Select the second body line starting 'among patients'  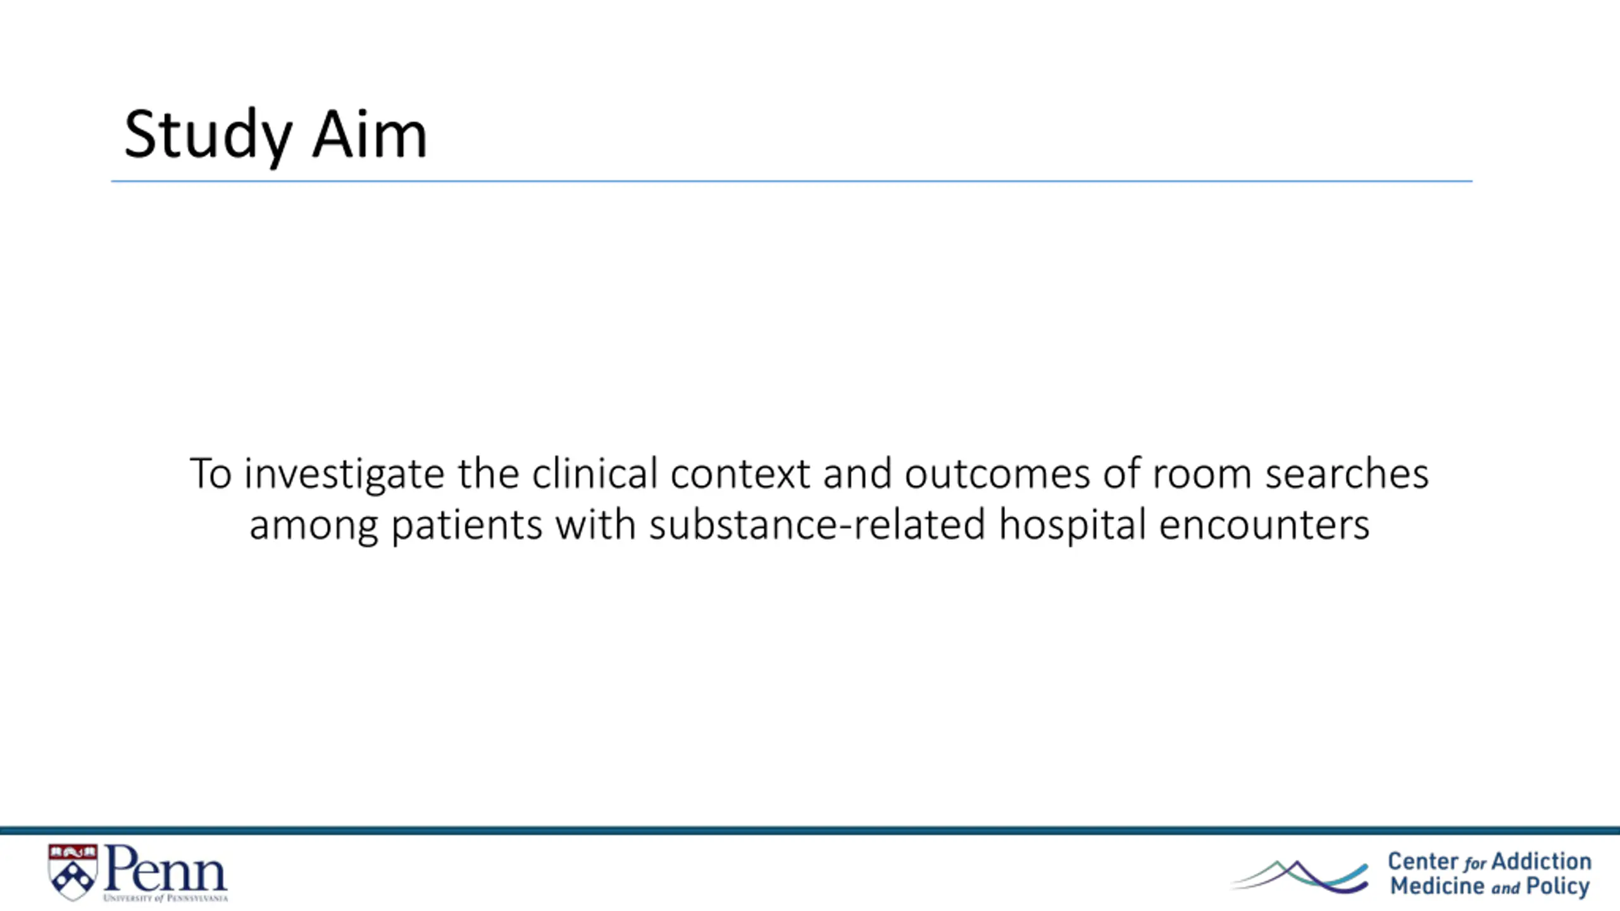(809, 525)
